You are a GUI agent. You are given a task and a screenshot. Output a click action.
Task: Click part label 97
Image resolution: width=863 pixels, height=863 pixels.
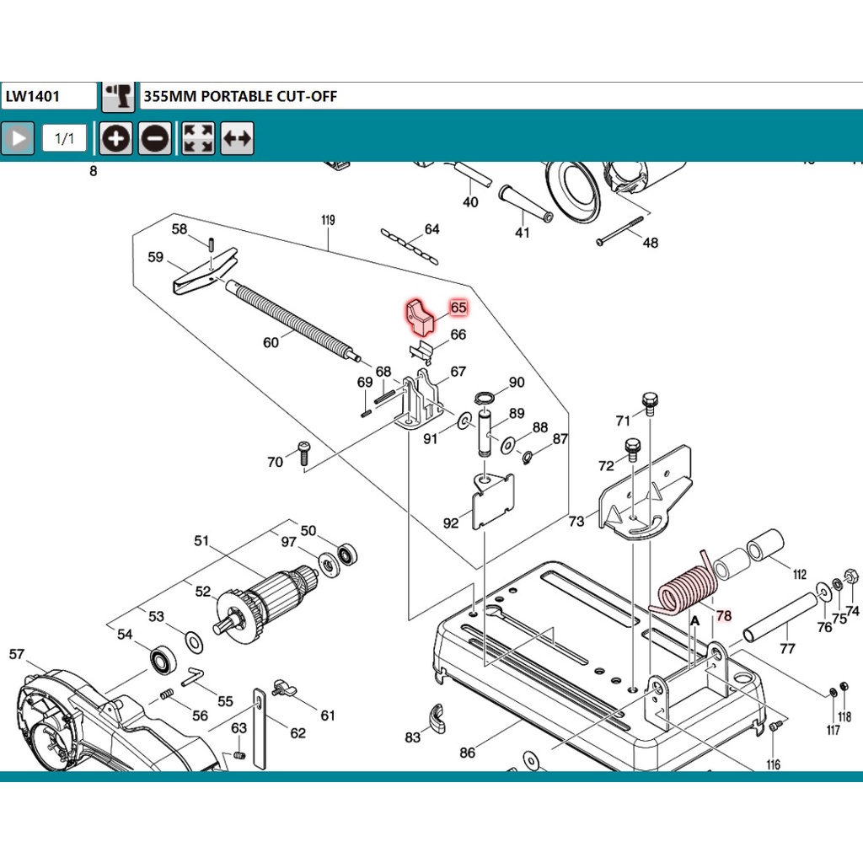point(288,542)
